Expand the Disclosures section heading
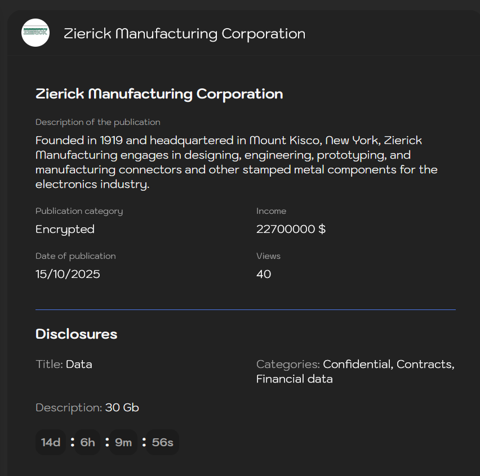480x476 pixels. click(76, 334)
